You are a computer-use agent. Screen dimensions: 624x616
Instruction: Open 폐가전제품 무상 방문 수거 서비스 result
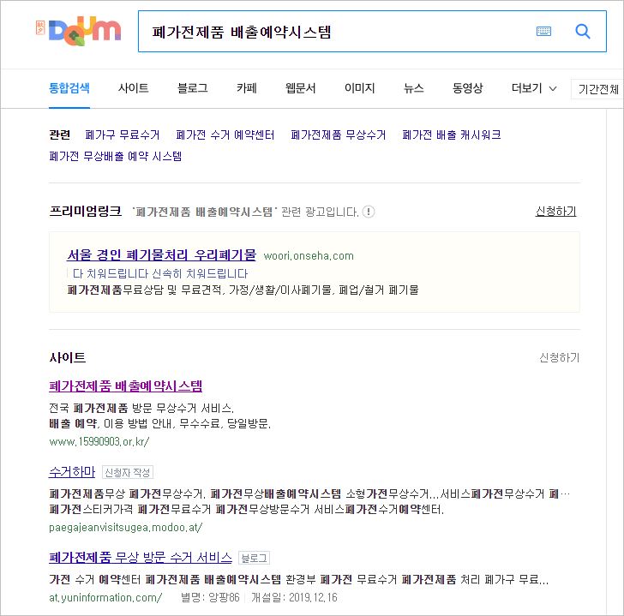click(x=141, y=558)
